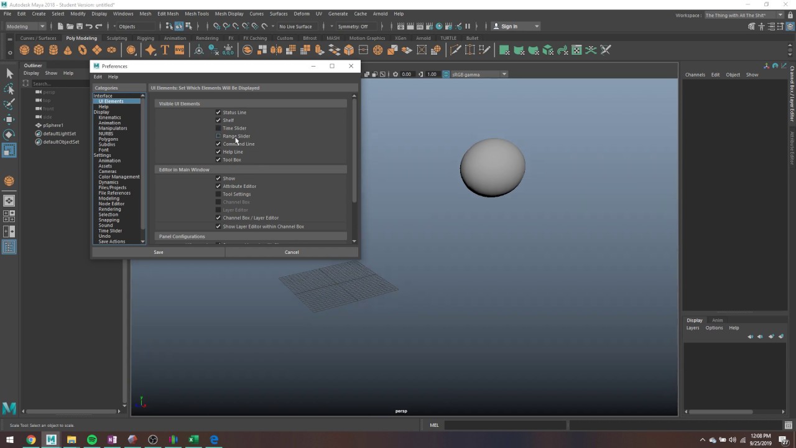Enable the Tool Settings checkbox
Image resolution: width=796 pixels, height=448 pixels.
(218, 194)
